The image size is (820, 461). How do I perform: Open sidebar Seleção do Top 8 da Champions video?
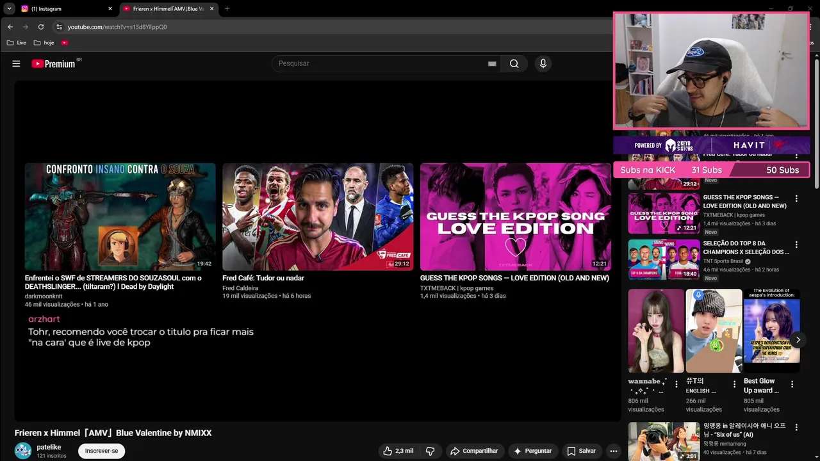[664, 259]
